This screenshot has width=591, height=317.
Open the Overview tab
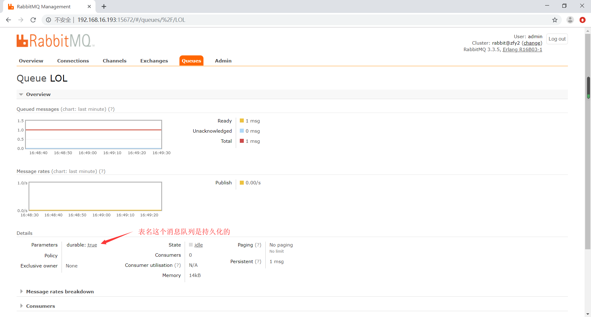pos(31,61)
